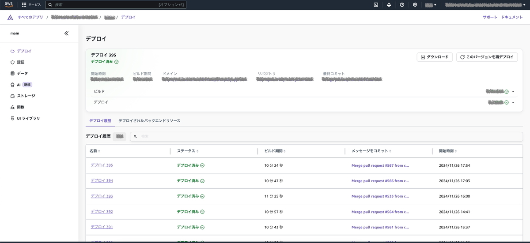This screenshot has height=243, width=530.
Task: Click the デプロイ breadcrumb link
Action: (x=128, y=17)
